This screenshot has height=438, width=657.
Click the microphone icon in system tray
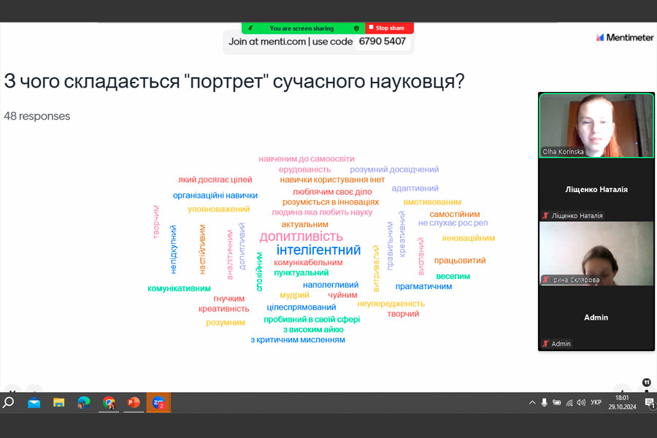pos(545,402)
